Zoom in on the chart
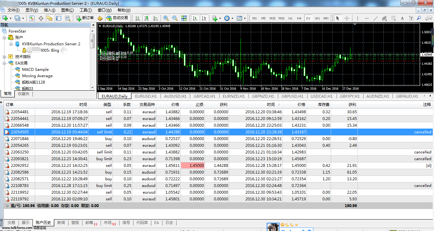 click(166, 18)
